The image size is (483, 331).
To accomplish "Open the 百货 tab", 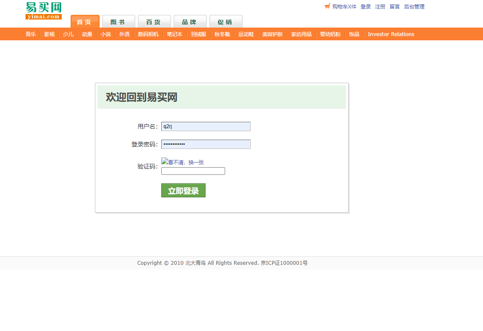I will [x=154, y=22].
